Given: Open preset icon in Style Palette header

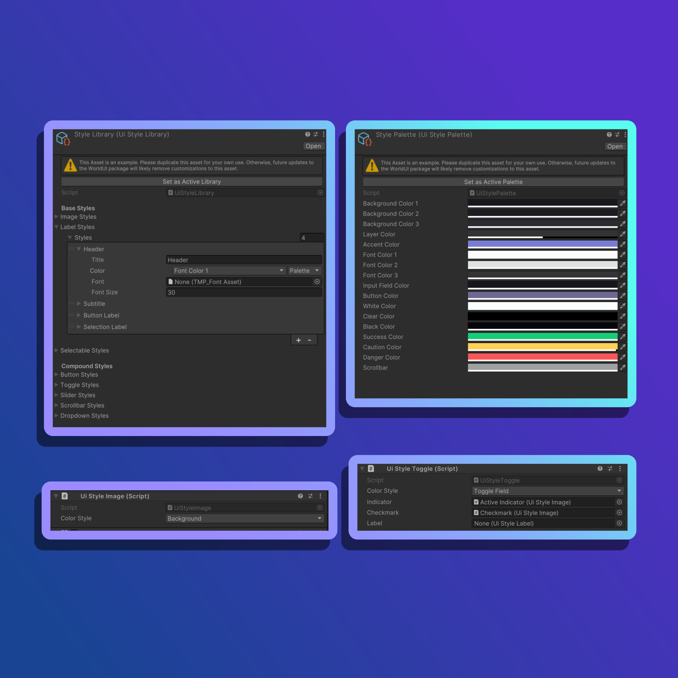Looking at the screenshot, I should tap(617, 135).
